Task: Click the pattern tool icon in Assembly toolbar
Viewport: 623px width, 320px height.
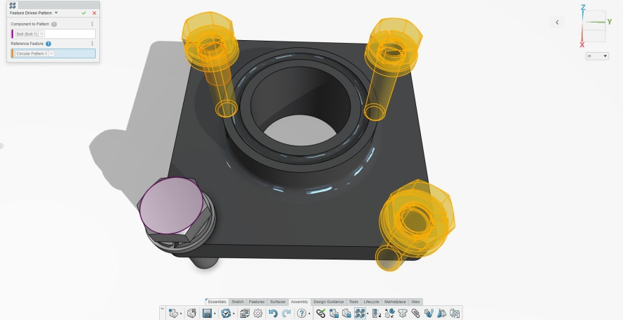Action: [360, 313]
